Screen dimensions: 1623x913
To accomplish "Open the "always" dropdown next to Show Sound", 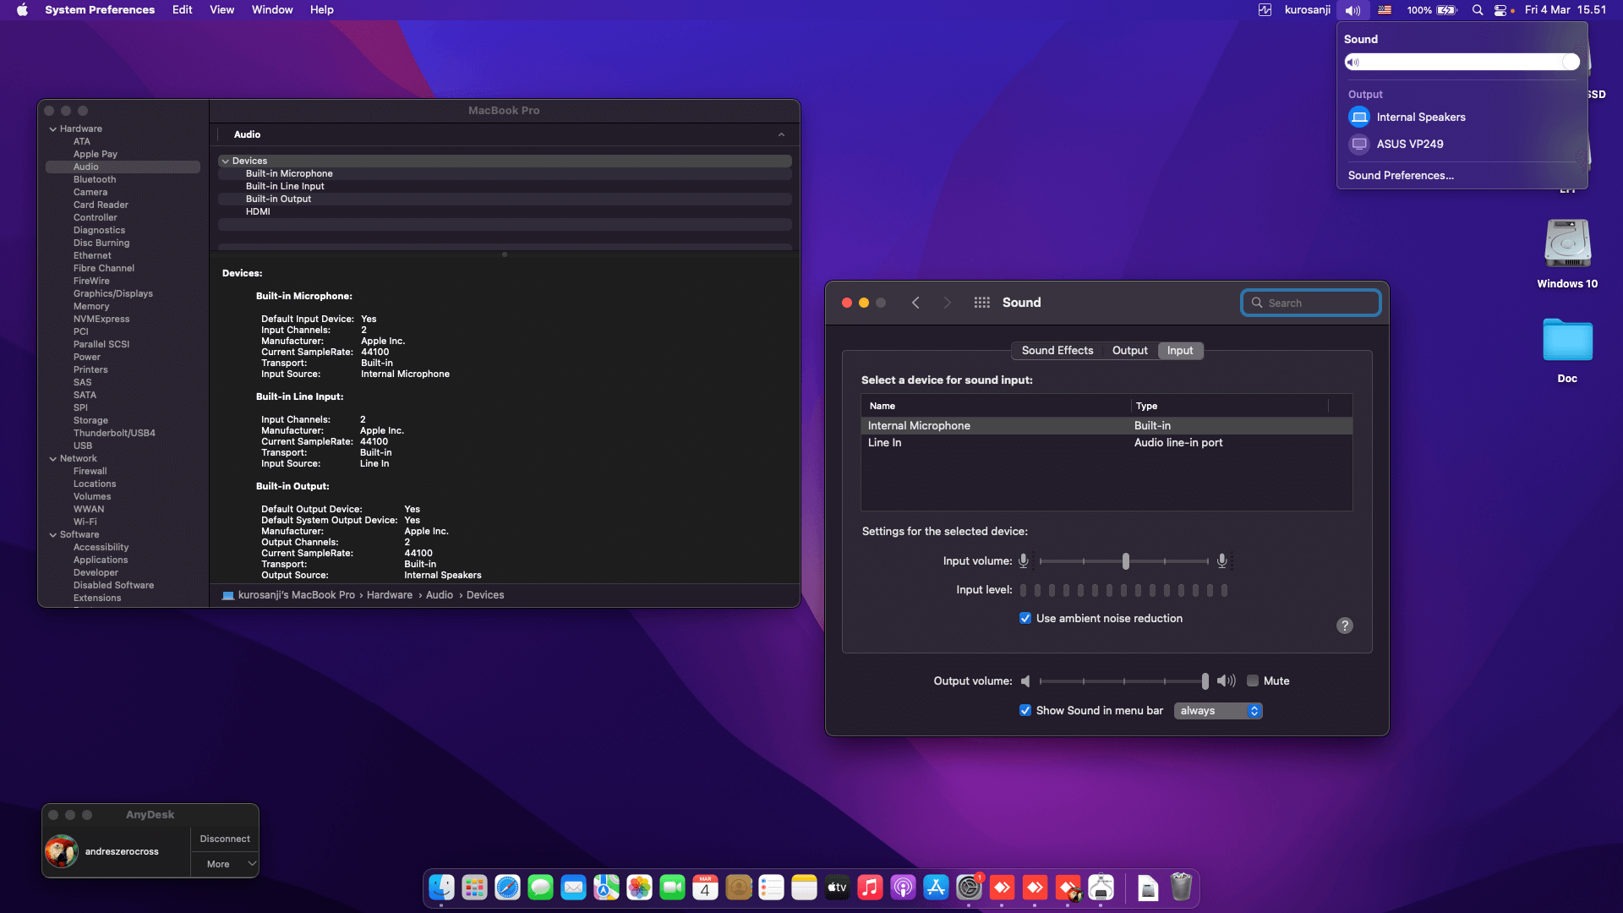I will pos(1217,710).
